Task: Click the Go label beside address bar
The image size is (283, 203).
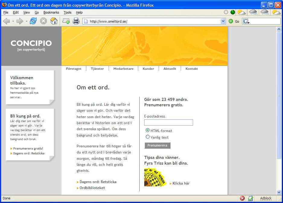Action: (237, 21)
